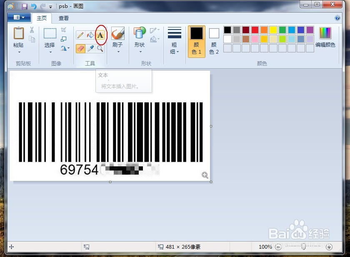Pick the dark red color swatch

pyautogui.click(x=246, y=30)
